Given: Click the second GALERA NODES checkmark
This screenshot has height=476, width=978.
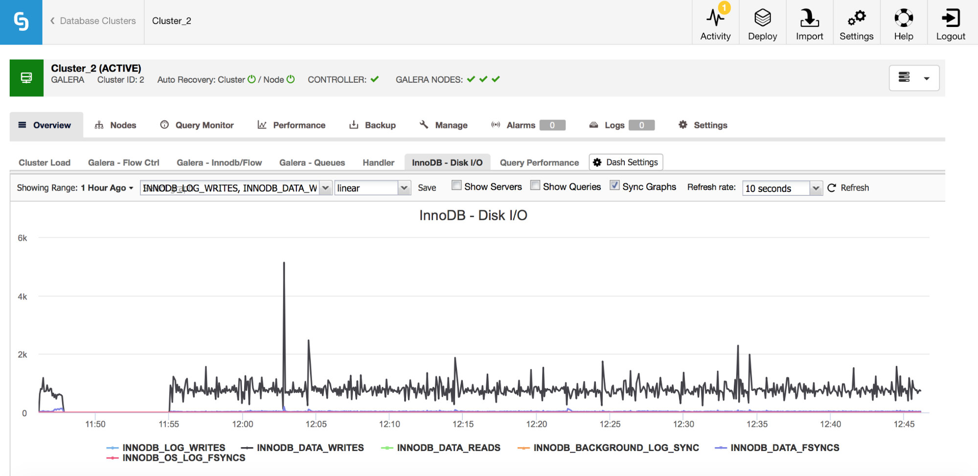Looking at the screenshot, I should click(483, 79).
